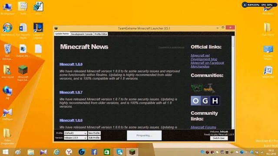Viewport: 278px width, 156px height.
Task: Open the Windows Store from the taskbar
Action: pyautogui.click(x=107, y=152)
